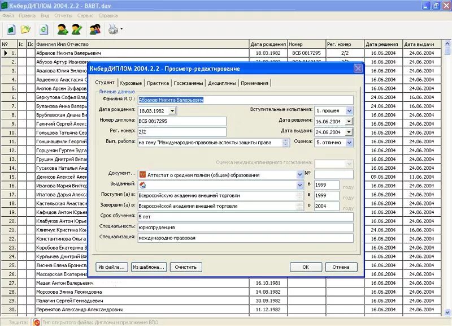Click the birth date cell 16.10.1981

268,283
